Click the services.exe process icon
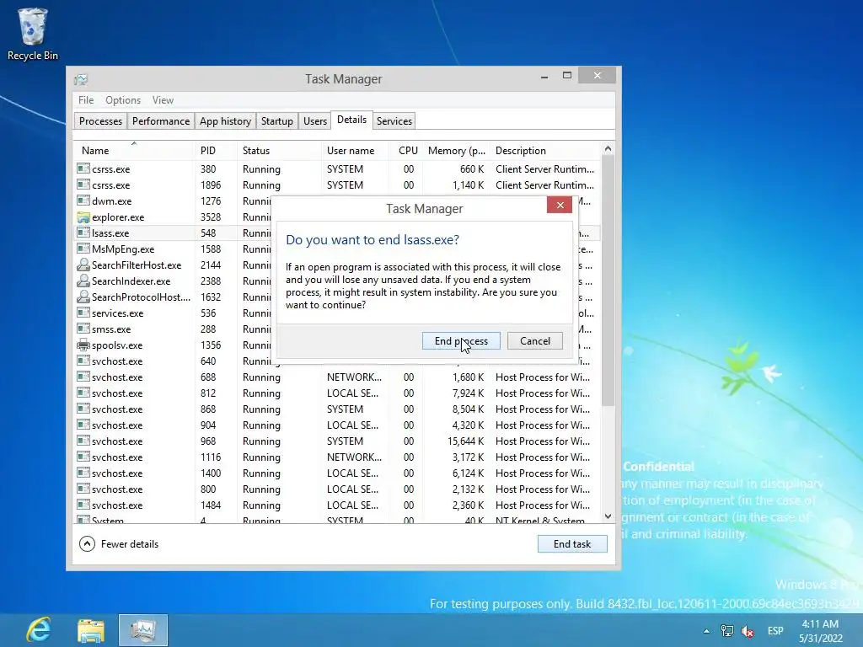The image size is (863, 647). 83,313
